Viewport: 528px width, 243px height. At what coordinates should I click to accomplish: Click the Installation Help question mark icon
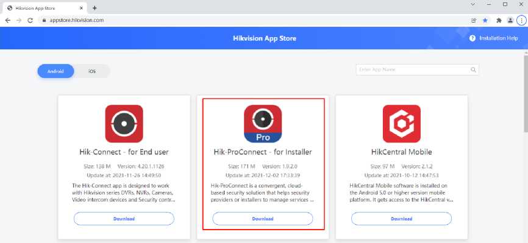[x=473, y=38]
